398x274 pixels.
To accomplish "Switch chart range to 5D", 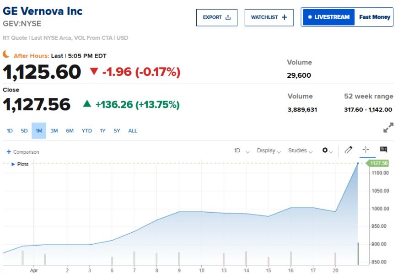I will (x=24, y=131).
